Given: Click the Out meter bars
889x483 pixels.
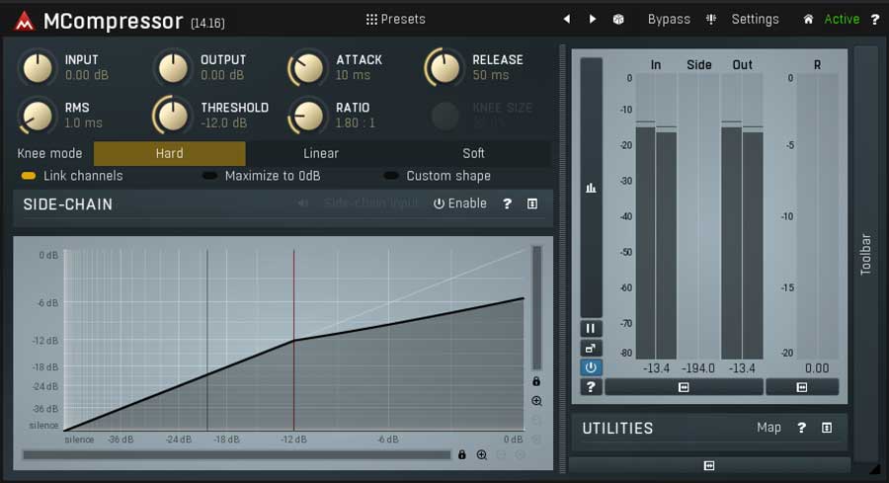Looking at the screenshot, I should [x=742, y=216].
